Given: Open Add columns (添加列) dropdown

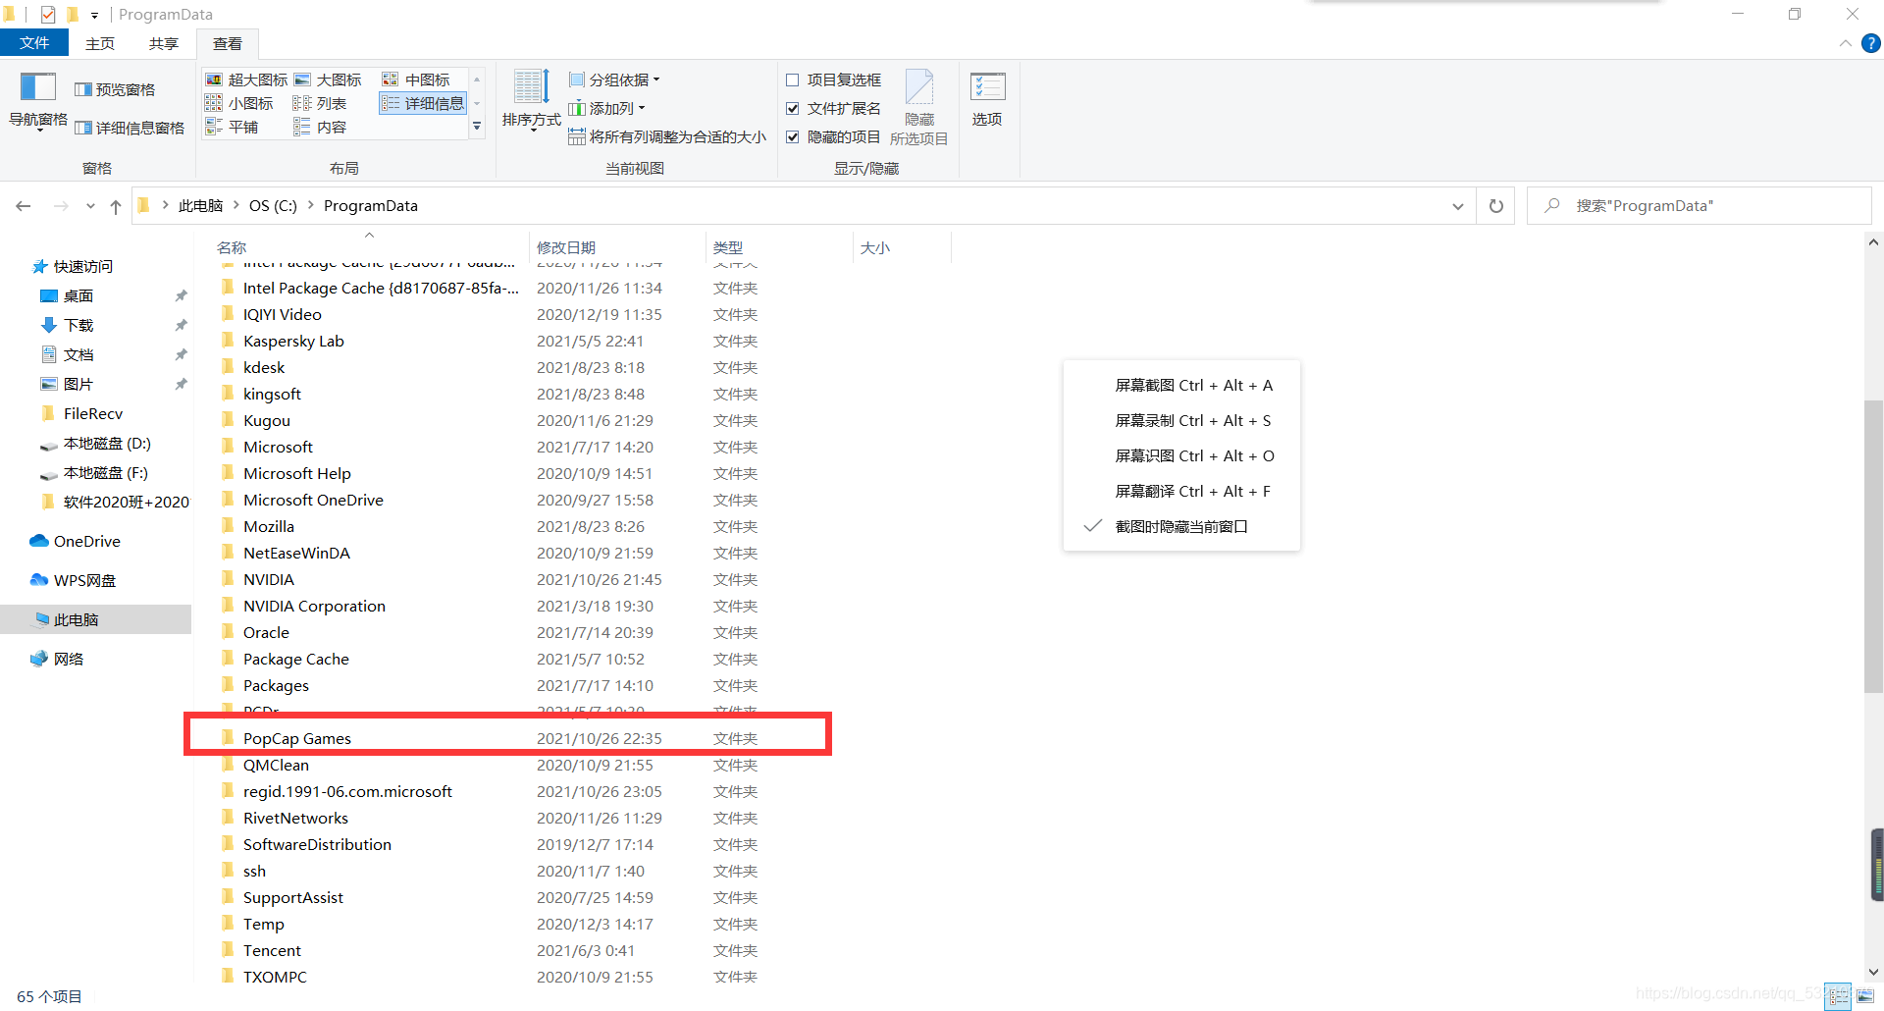Looking at the screenshot, I should point(606,108).
